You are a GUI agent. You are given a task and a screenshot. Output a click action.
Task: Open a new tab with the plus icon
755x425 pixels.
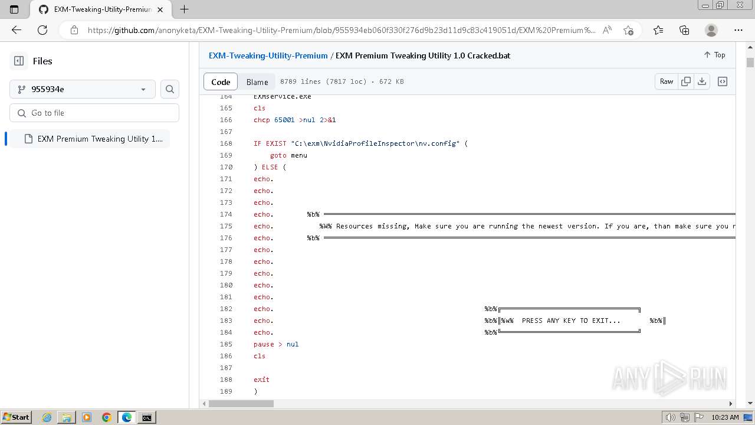pyautogui.click(x=184, y=9)
